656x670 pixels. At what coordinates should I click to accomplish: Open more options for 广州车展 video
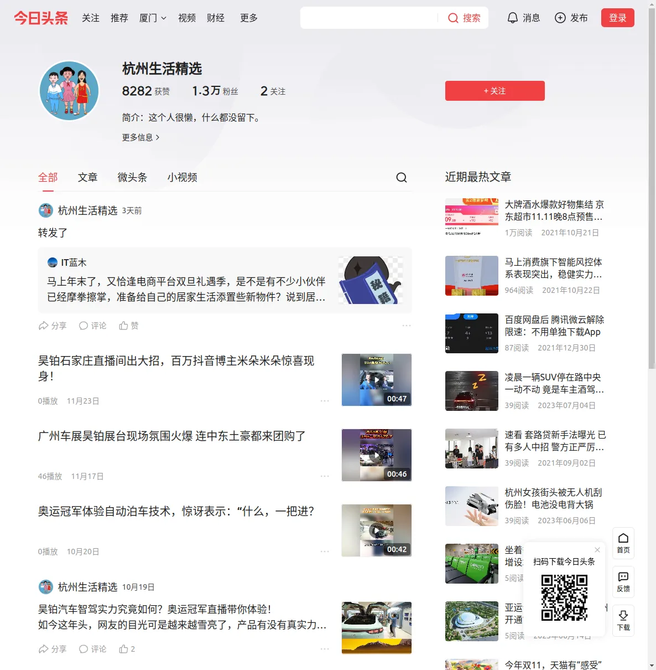[x=325, y=476]
